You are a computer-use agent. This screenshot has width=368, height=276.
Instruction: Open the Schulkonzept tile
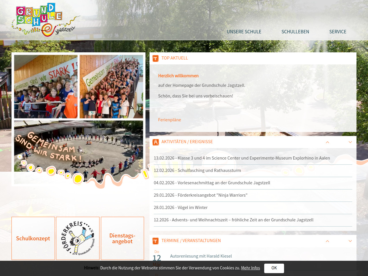pyautogui.click(x=33, y=238)
